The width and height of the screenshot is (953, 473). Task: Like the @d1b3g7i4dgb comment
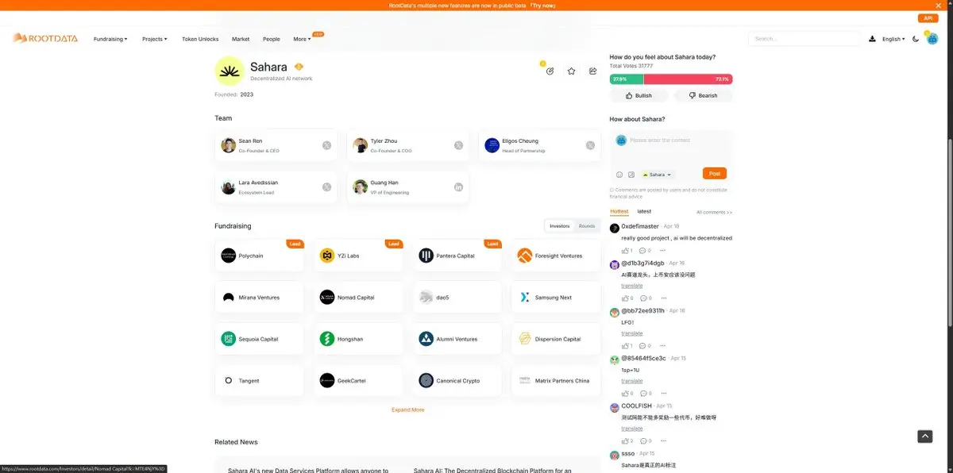627,298
